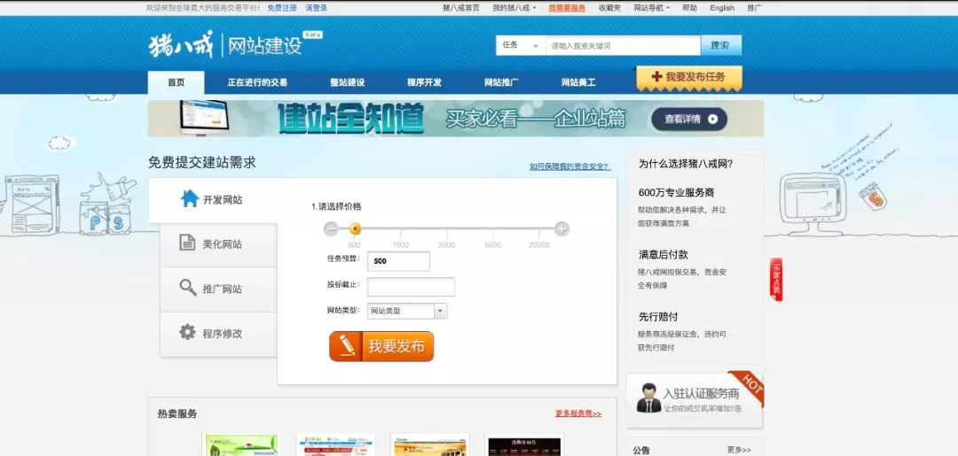Open the 程序开发 navigation tab
958x456 pixels.
424,82
